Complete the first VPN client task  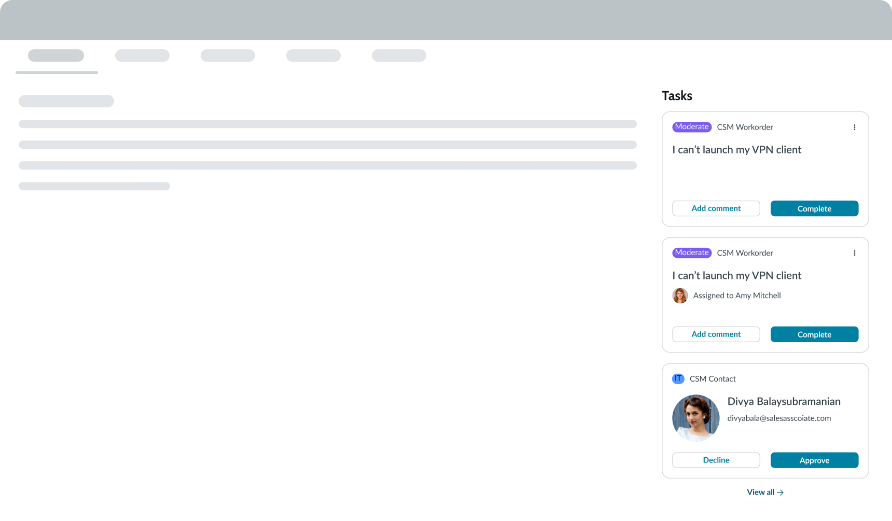(x=814, y=208)
